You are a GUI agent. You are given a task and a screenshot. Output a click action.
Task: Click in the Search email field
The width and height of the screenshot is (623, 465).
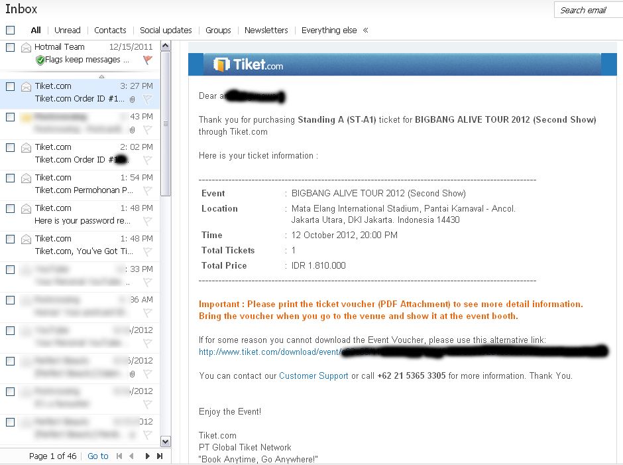pyautogui.click(x=589, y=10)
